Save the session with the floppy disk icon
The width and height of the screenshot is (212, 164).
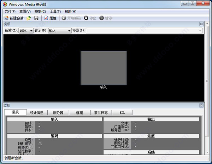[x=36, y=18]
